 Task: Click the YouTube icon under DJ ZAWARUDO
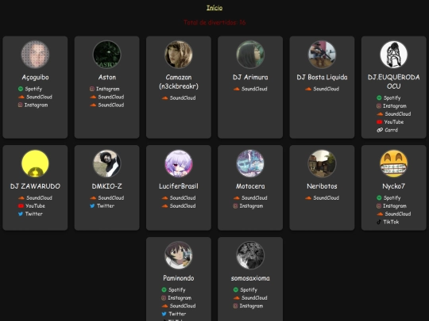click(21, 206)
